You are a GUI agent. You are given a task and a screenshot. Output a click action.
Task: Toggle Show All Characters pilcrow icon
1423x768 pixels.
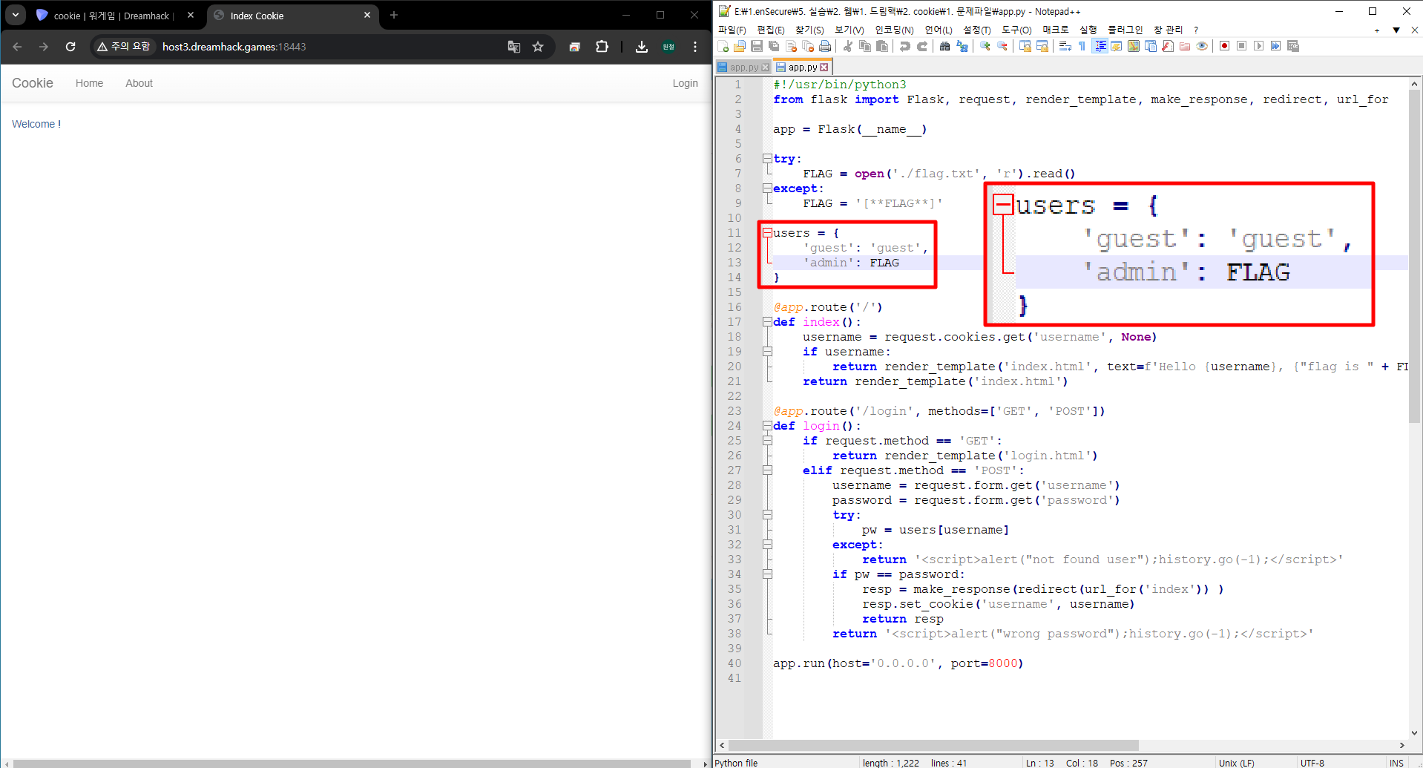pyautogui.click(x=1082, y=46)
